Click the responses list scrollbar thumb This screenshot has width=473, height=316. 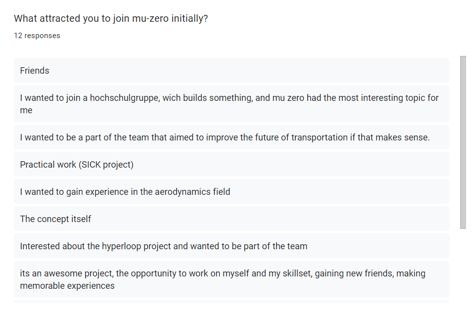(x=463, y=142)
